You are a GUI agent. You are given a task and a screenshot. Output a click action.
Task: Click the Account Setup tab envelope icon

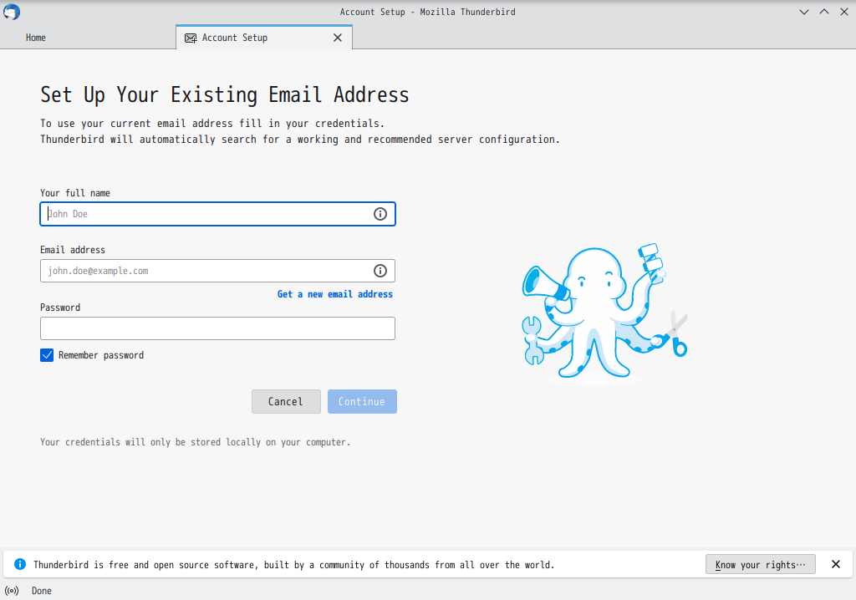191,38
